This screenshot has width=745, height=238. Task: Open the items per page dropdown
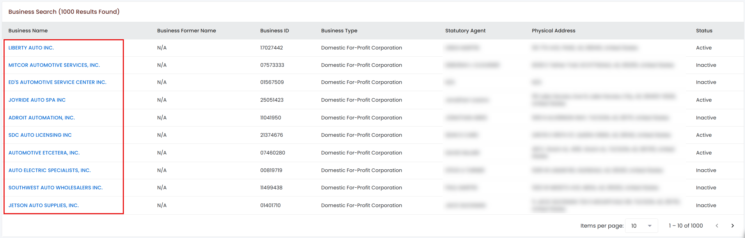pos(641,226)
